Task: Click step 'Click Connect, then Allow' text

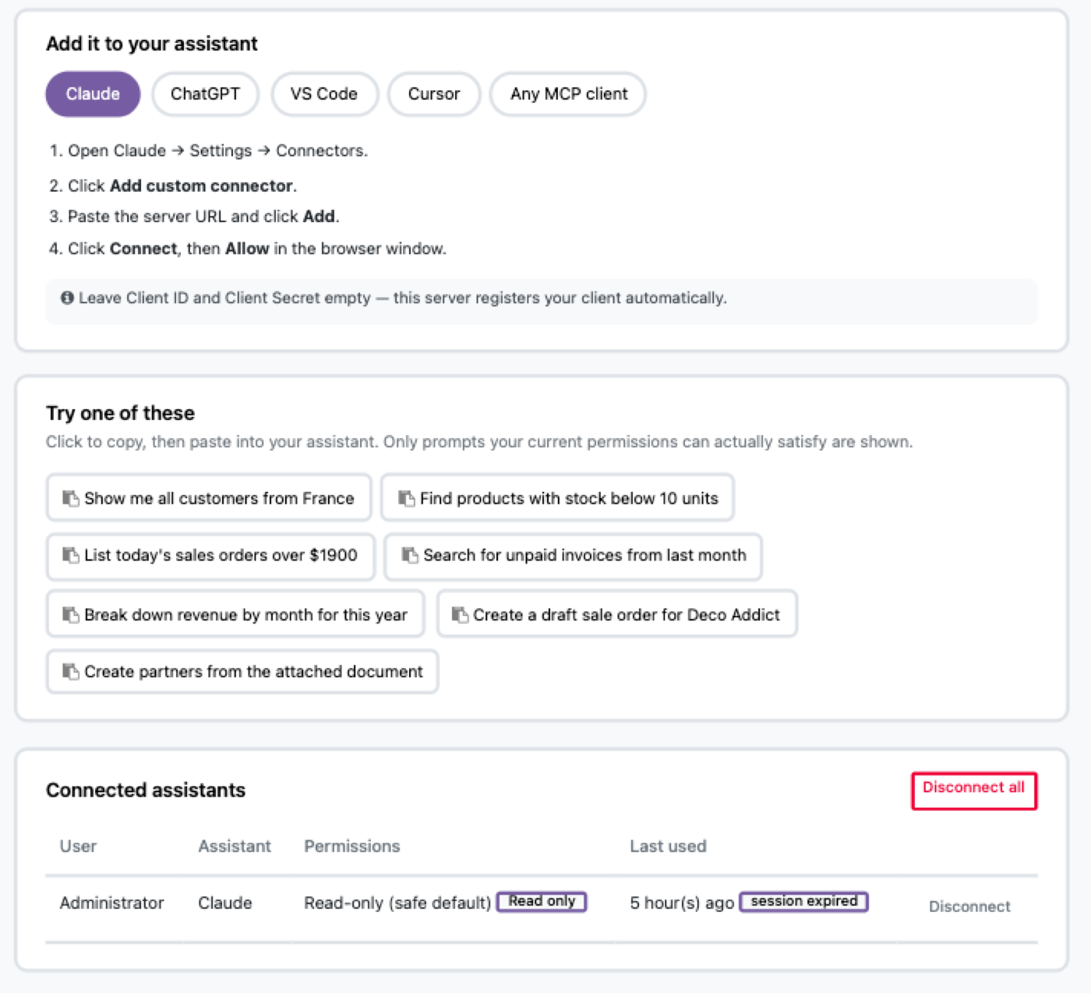Action: (248, 249)
